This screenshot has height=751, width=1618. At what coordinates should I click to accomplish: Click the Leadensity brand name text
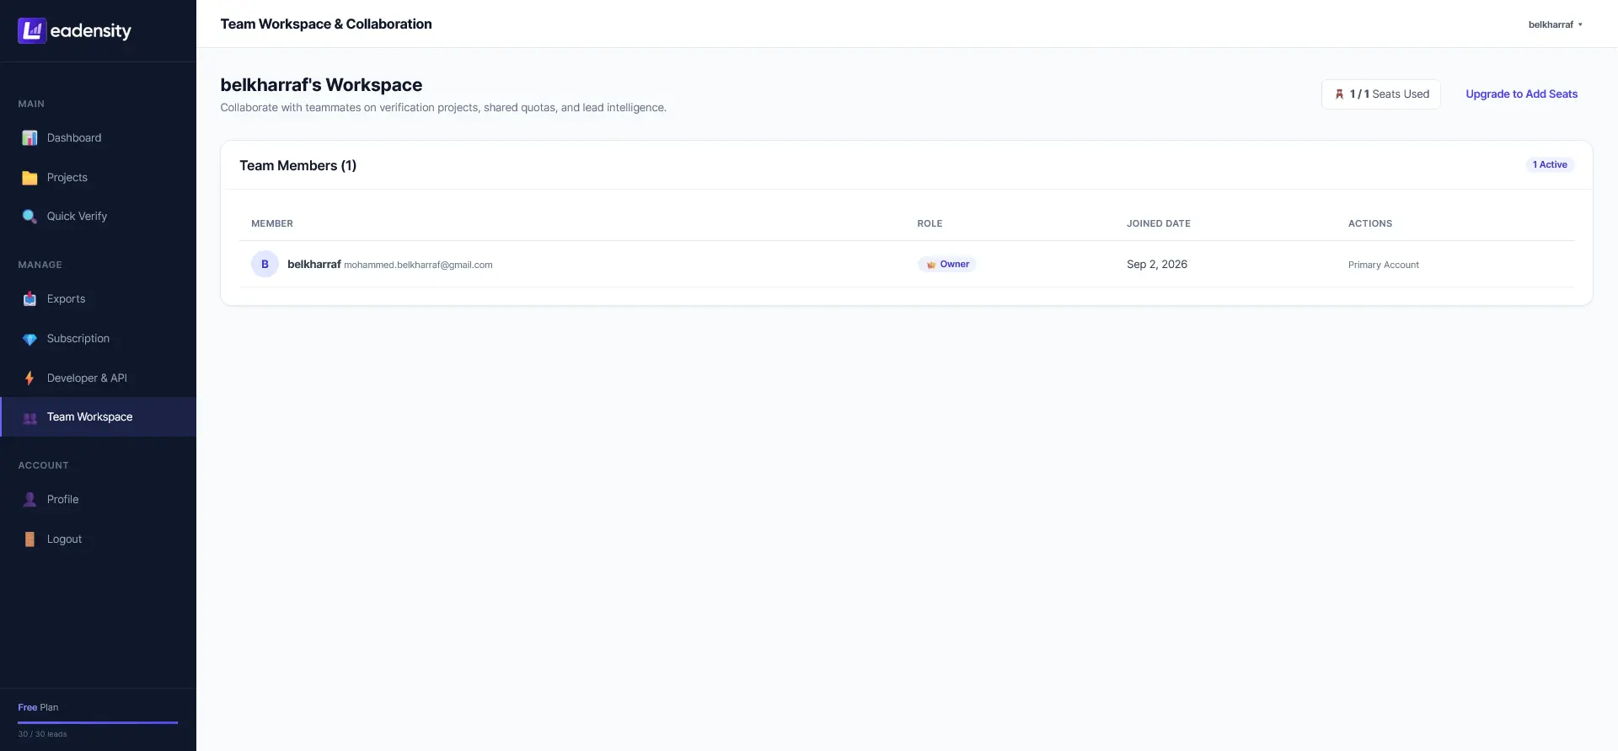(91, 31)
